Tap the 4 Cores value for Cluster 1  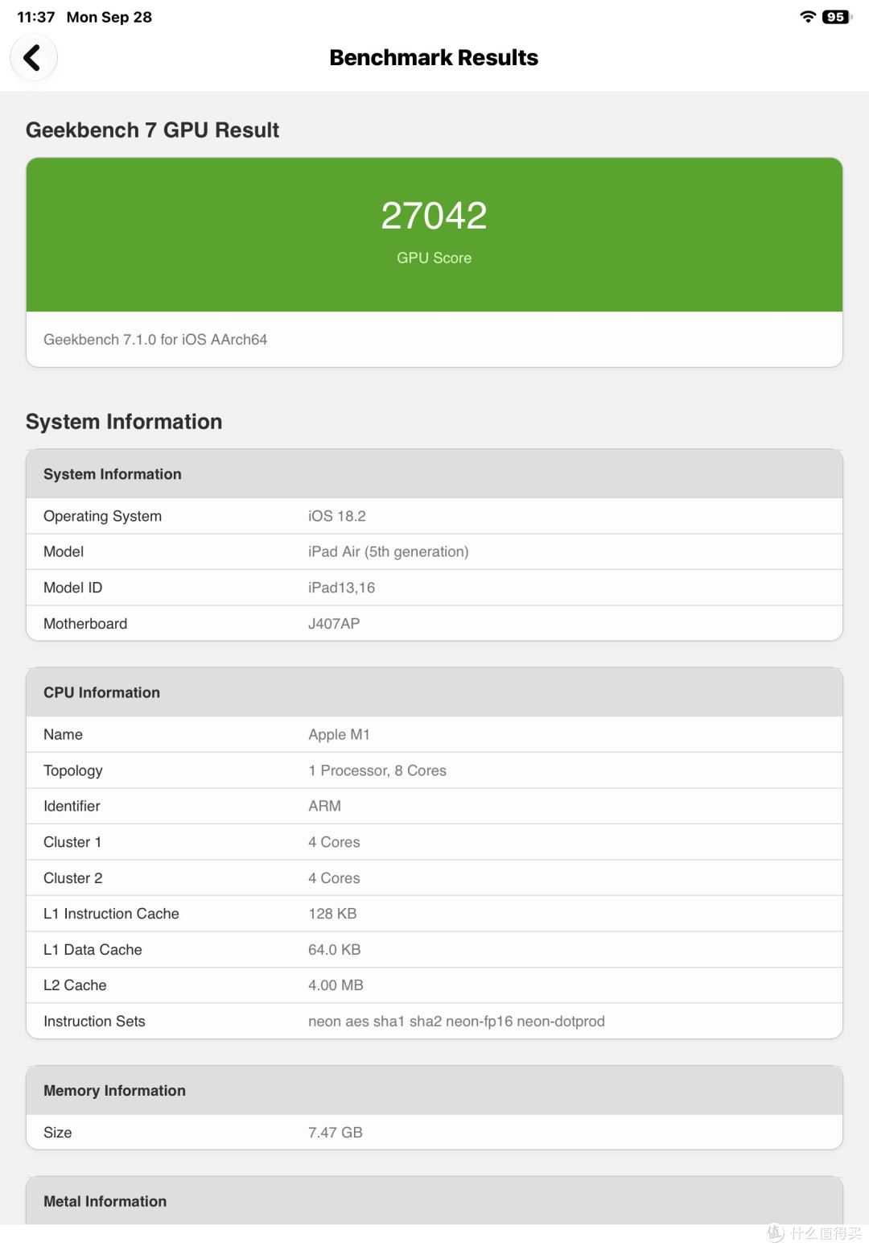click(334, 842)
